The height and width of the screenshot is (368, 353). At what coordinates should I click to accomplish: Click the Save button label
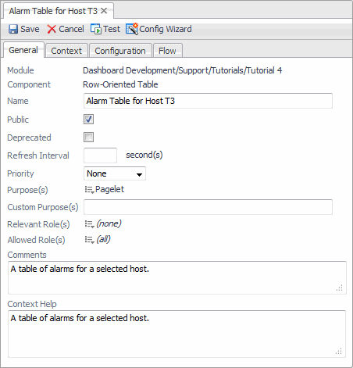pyautogui.click(x=30, y=29)
